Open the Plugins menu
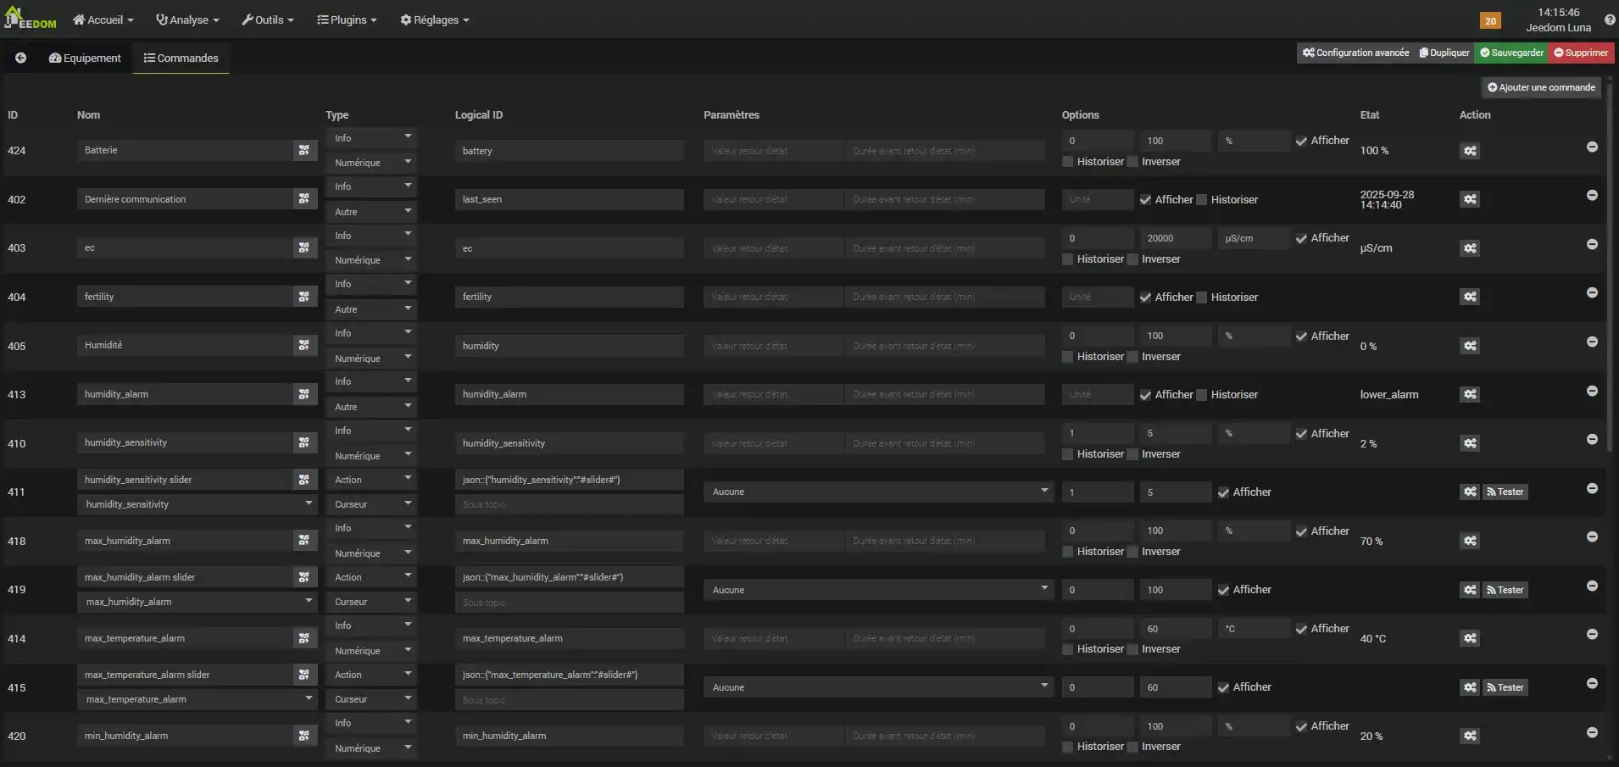This screenshot has width=1619, height=767. [347, 19]
